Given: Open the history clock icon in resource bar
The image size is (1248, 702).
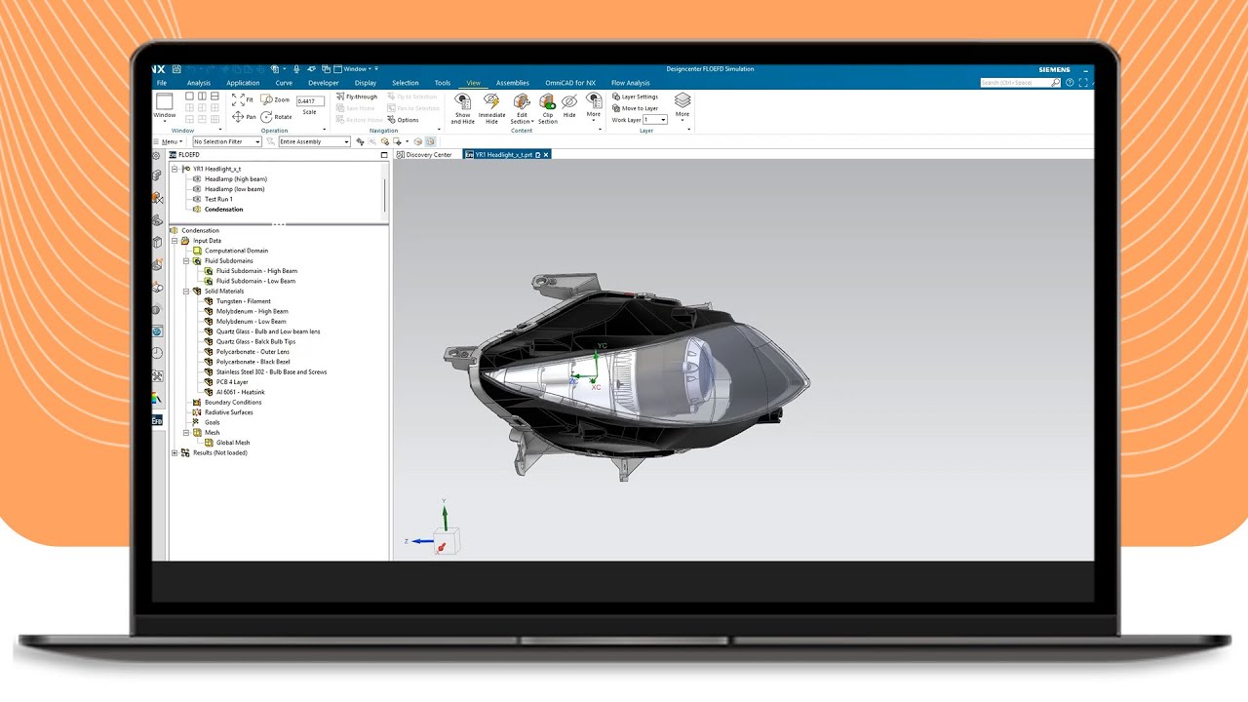Looking at the screenshot, I should [157, 353].
